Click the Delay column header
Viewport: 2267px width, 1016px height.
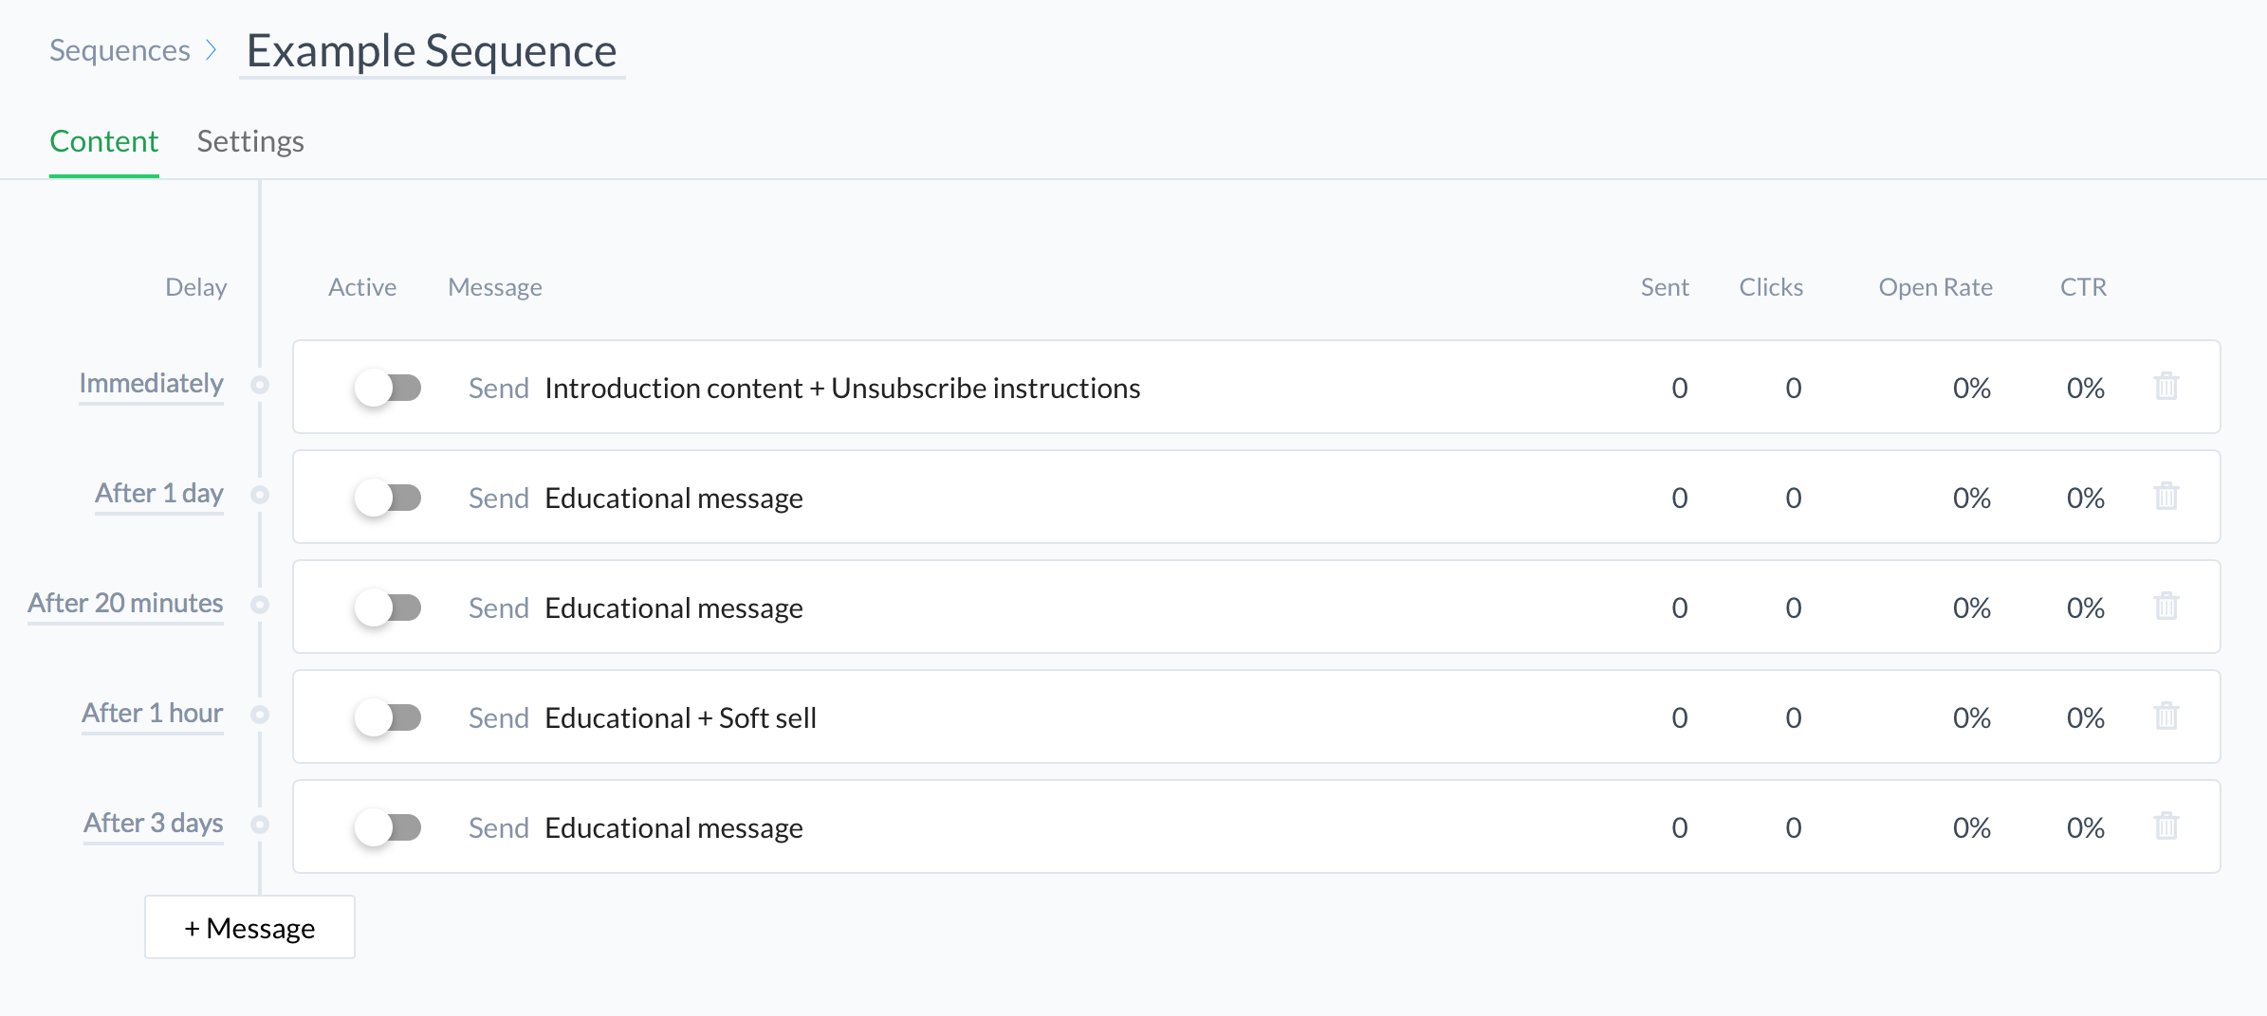(196, 287)
